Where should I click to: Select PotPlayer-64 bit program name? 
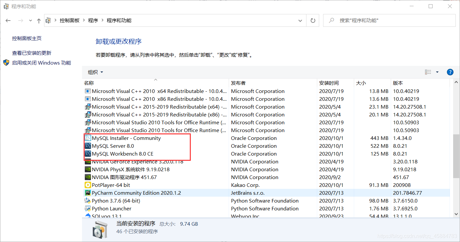[111, 185]
